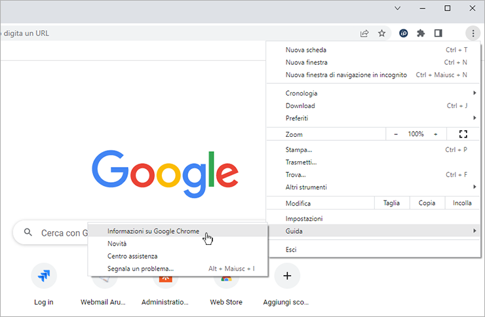Toggle the side panel icon
The width and height of the screenshot is (485, 317).
(x=438, y=33)
